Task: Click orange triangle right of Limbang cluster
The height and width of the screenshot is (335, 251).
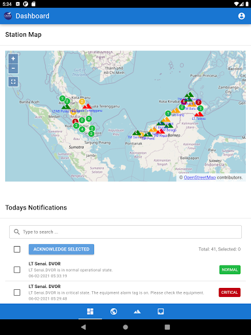Action: pyautogui.click(x=176, y=111)
